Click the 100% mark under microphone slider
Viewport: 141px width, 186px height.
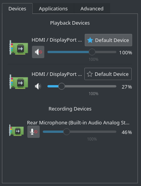click(92, 139)
